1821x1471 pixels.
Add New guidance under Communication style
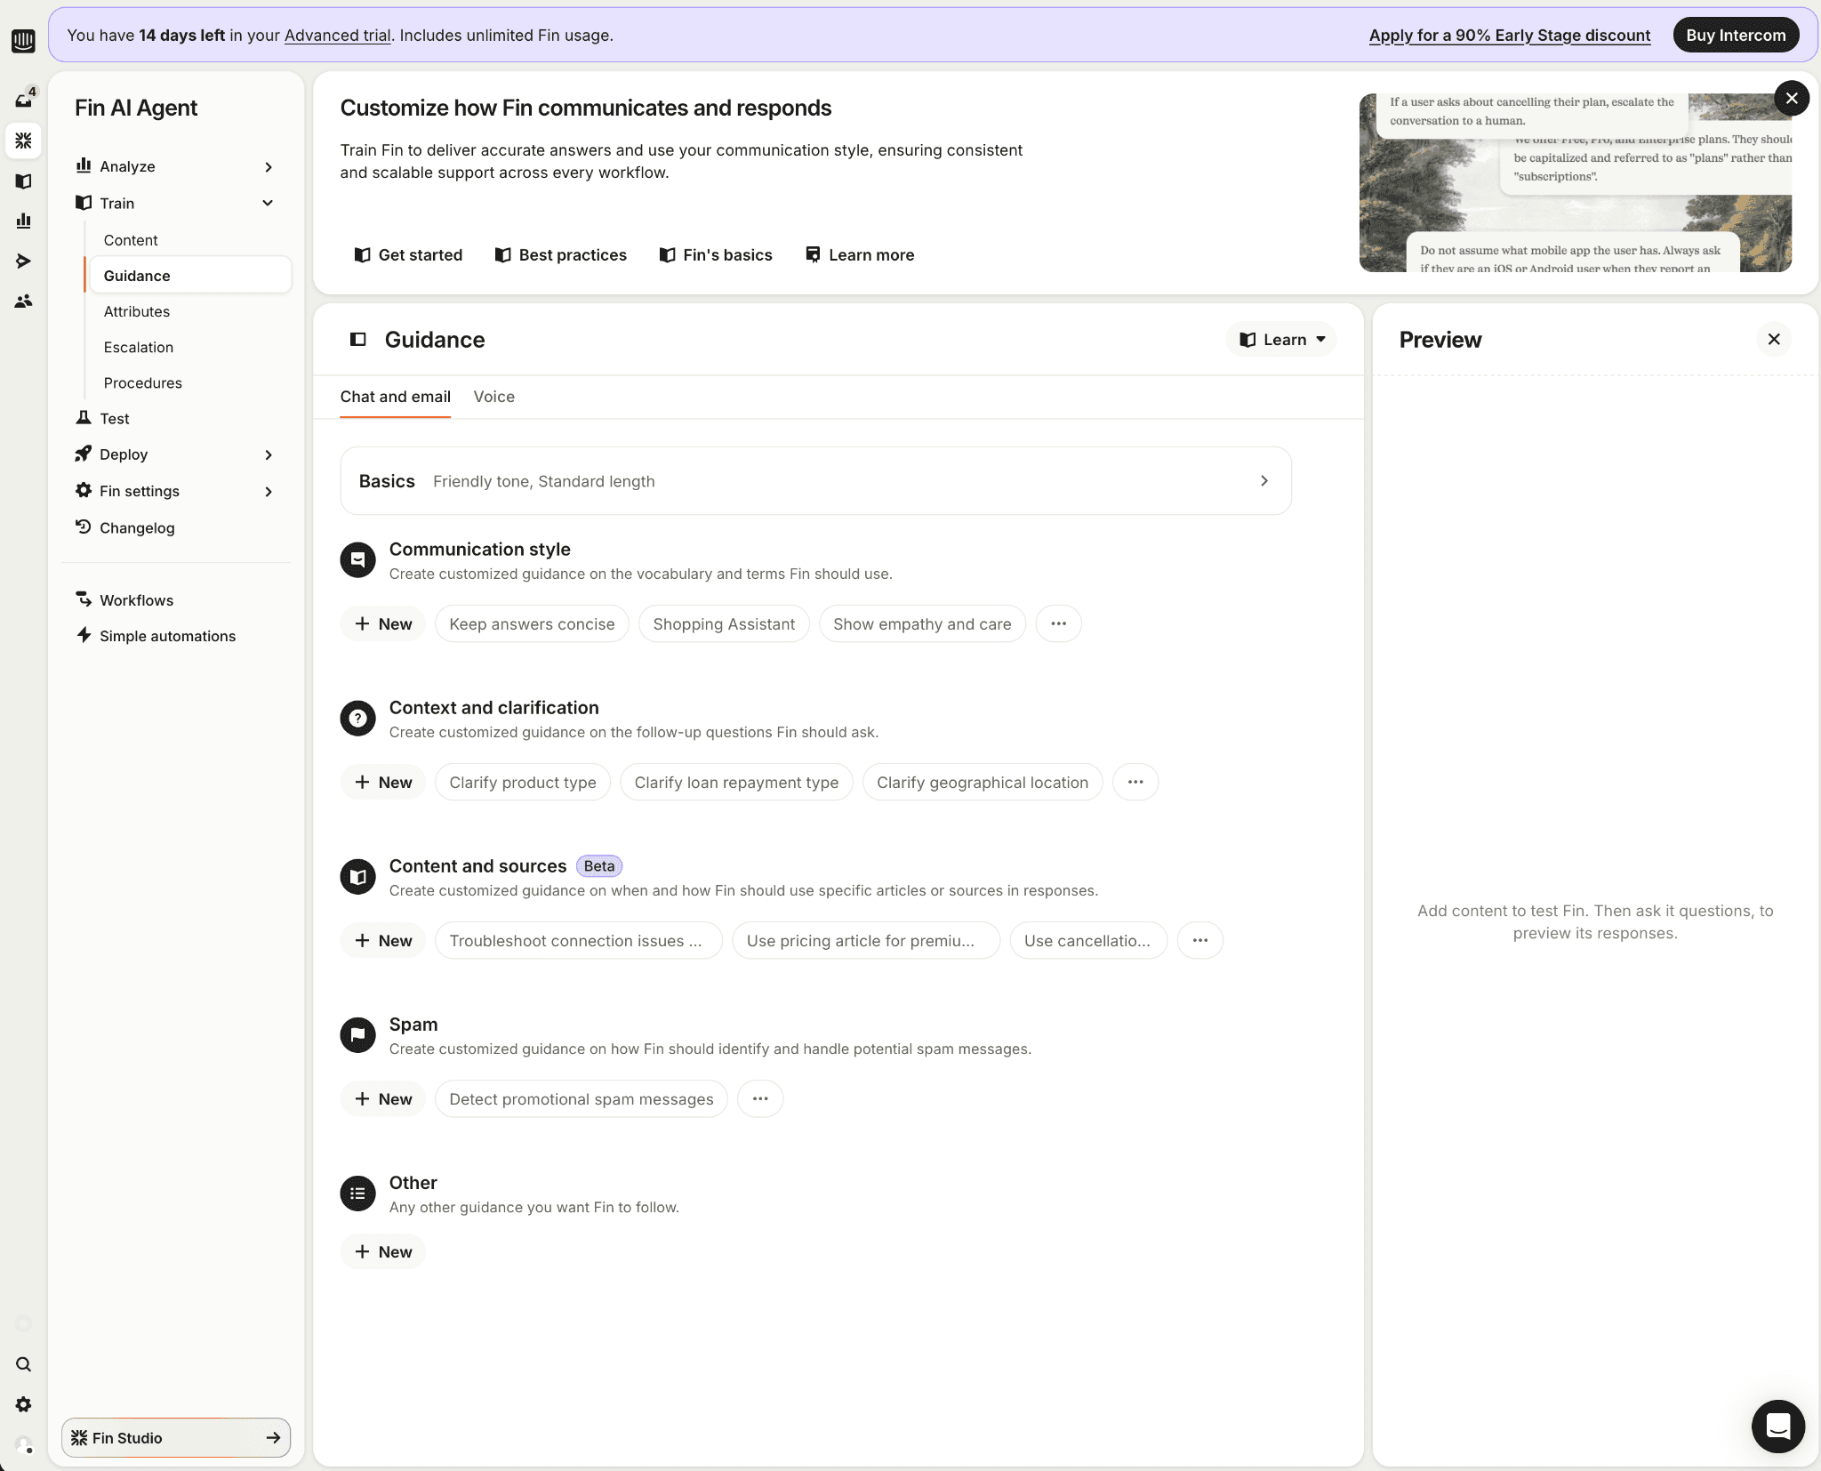pos(383,623)
